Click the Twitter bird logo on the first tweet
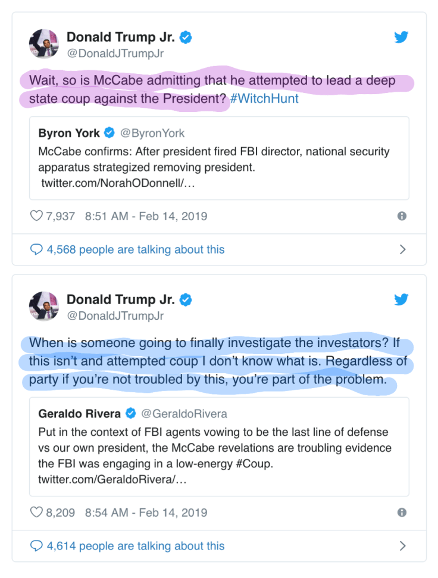 coord(402,37)
